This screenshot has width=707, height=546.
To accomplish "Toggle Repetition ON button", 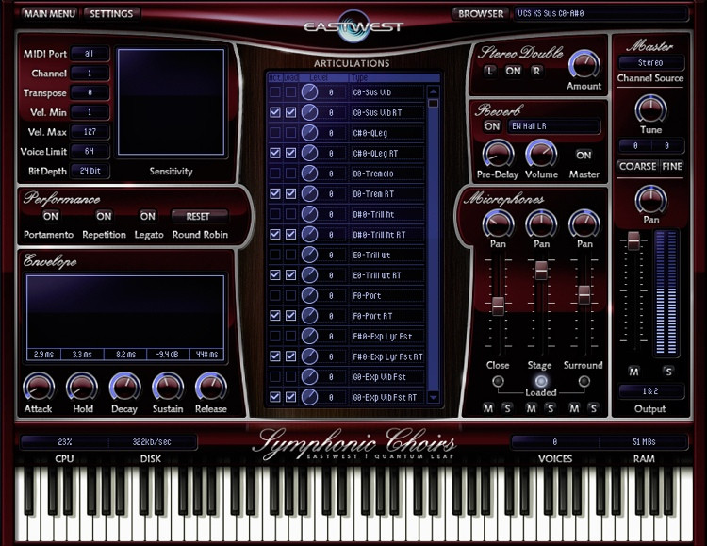I will tap(104, 216).
